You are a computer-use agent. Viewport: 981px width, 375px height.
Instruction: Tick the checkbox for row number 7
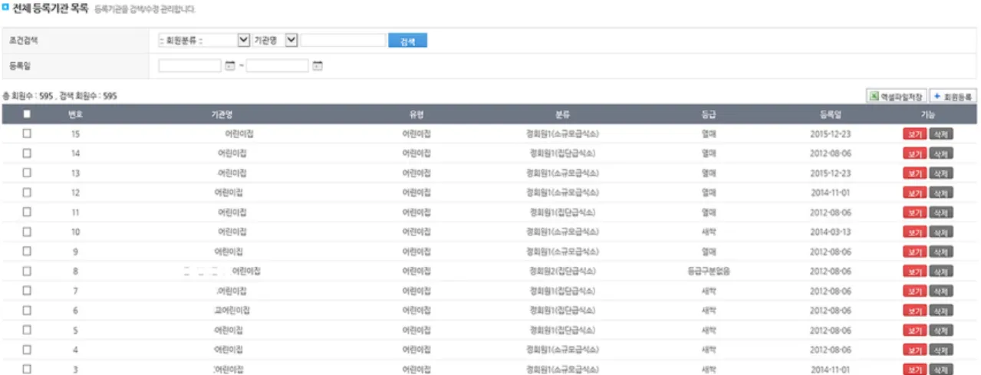(27, 291)
